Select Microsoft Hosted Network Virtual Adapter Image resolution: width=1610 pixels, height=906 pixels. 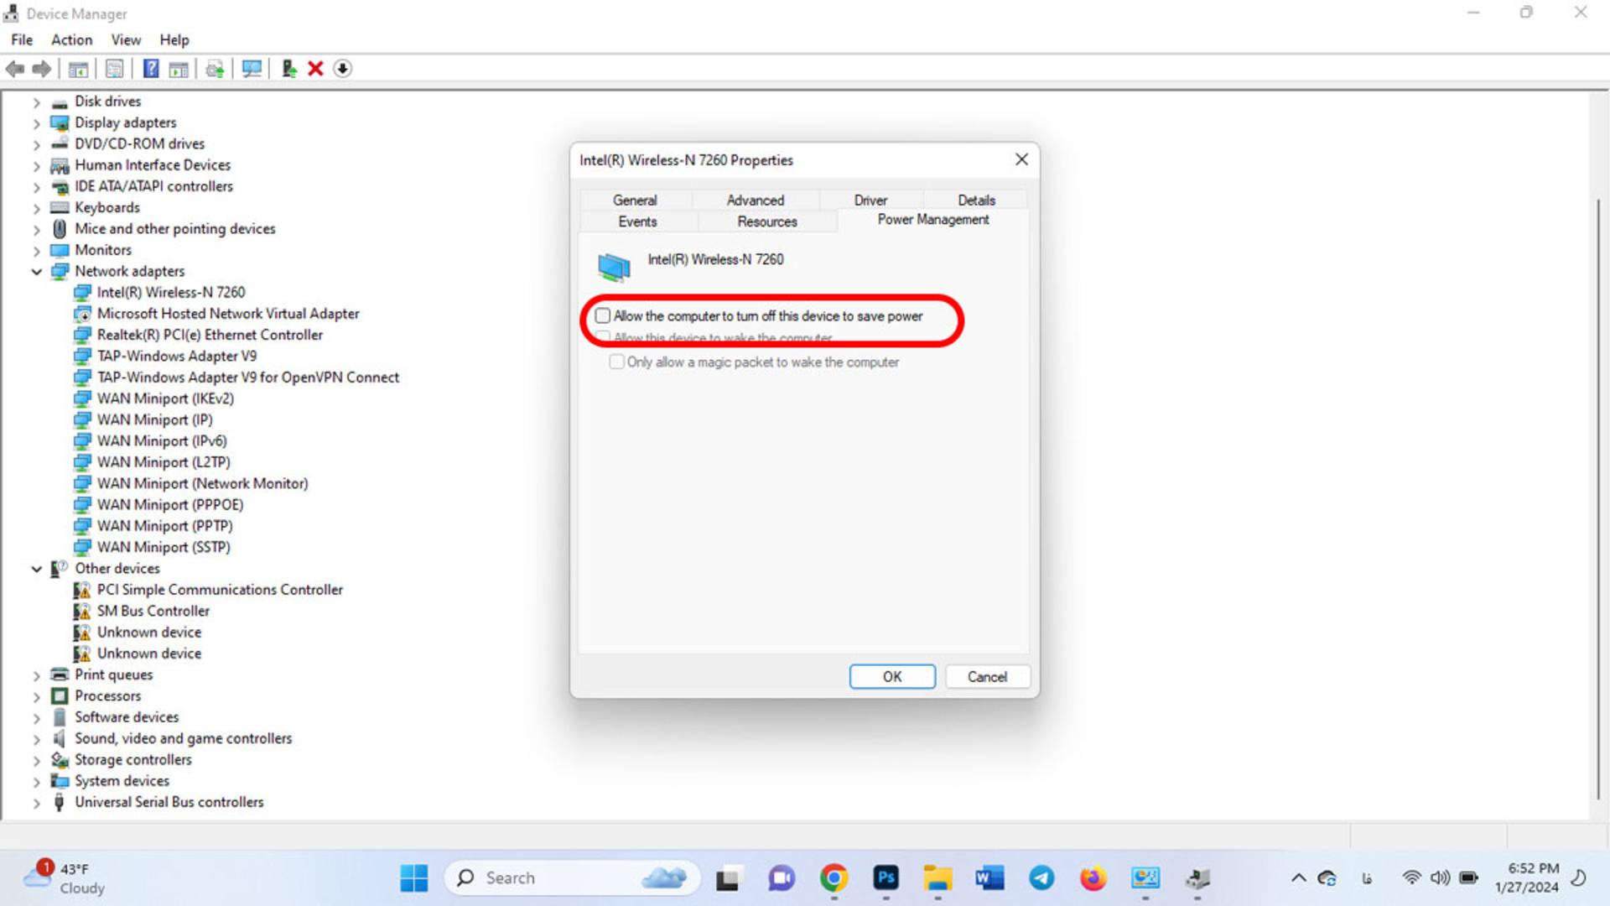point(228,314)
